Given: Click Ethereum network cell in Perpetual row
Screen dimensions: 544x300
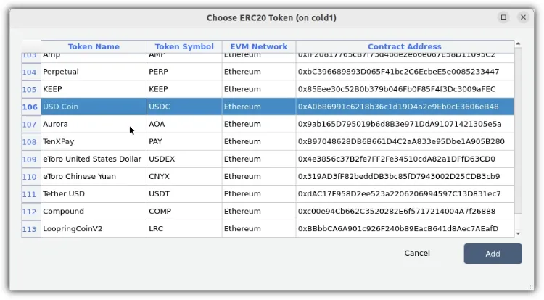Looking at the screenshot, I should pyautogui.click(x=259, y=72).
